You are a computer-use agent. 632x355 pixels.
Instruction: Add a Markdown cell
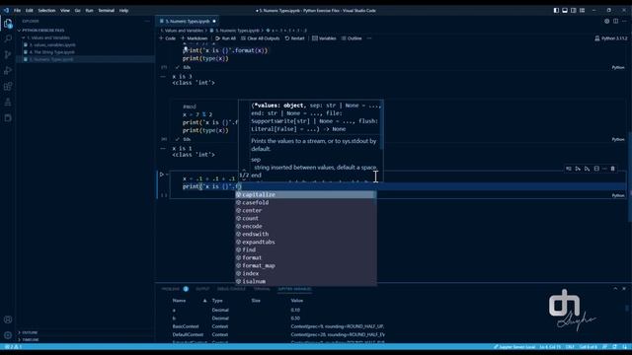click(x=194, y=38)
